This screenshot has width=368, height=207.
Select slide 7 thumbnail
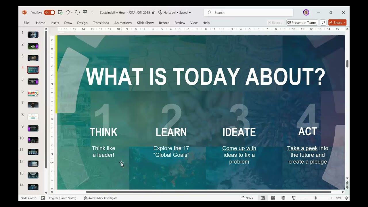coord(33,105)
